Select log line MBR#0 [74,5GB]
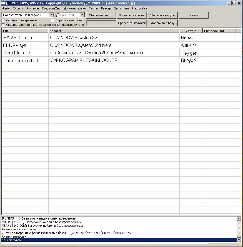 (x=119, y=222)
